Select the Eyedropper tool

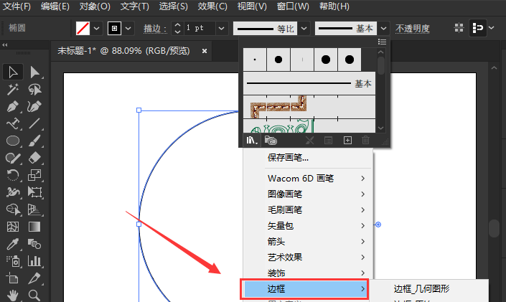click(x=13, y=244)
